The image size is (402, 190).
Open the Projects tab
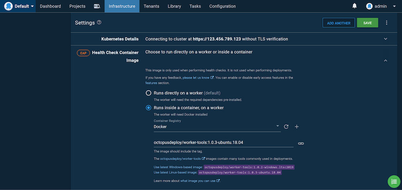tap(77, 6)
